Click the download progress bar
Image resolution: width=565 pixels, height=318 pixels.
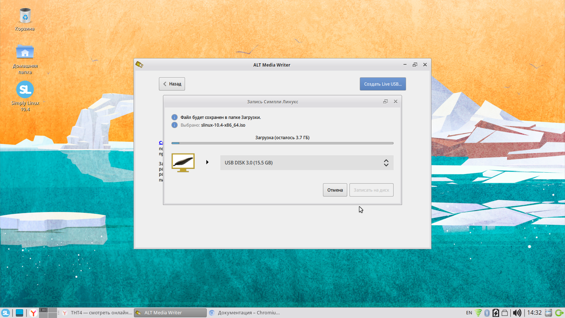pyautogui.click(x=282, y=143)
